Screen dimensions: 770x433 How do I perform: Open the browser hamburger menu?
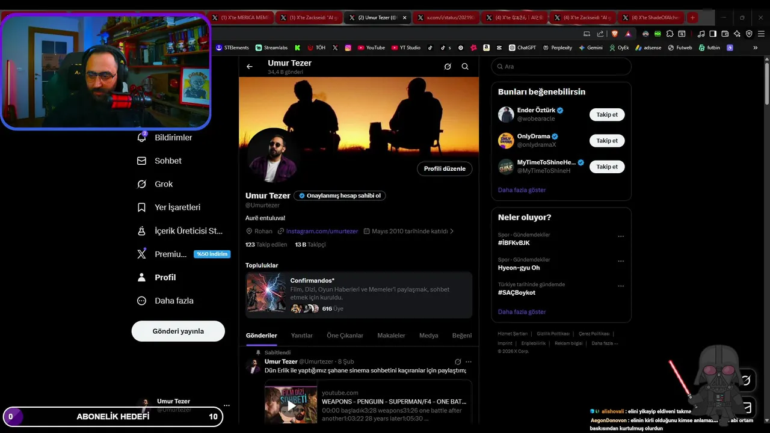click(760, 34)
